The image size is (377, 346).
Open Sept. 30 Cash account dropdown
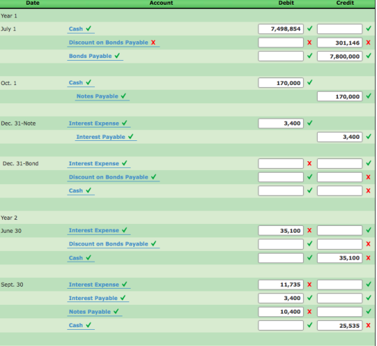(81, 325)
